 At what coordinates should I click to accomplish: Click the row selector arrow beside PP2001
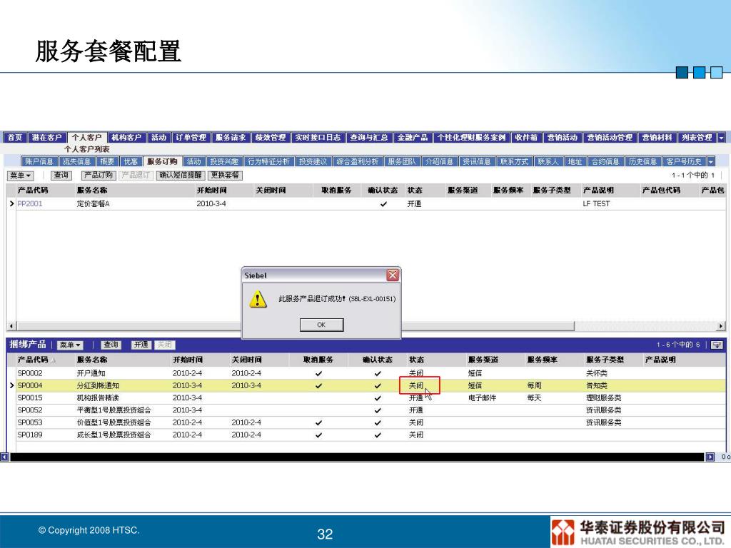[x=11, y=203]
